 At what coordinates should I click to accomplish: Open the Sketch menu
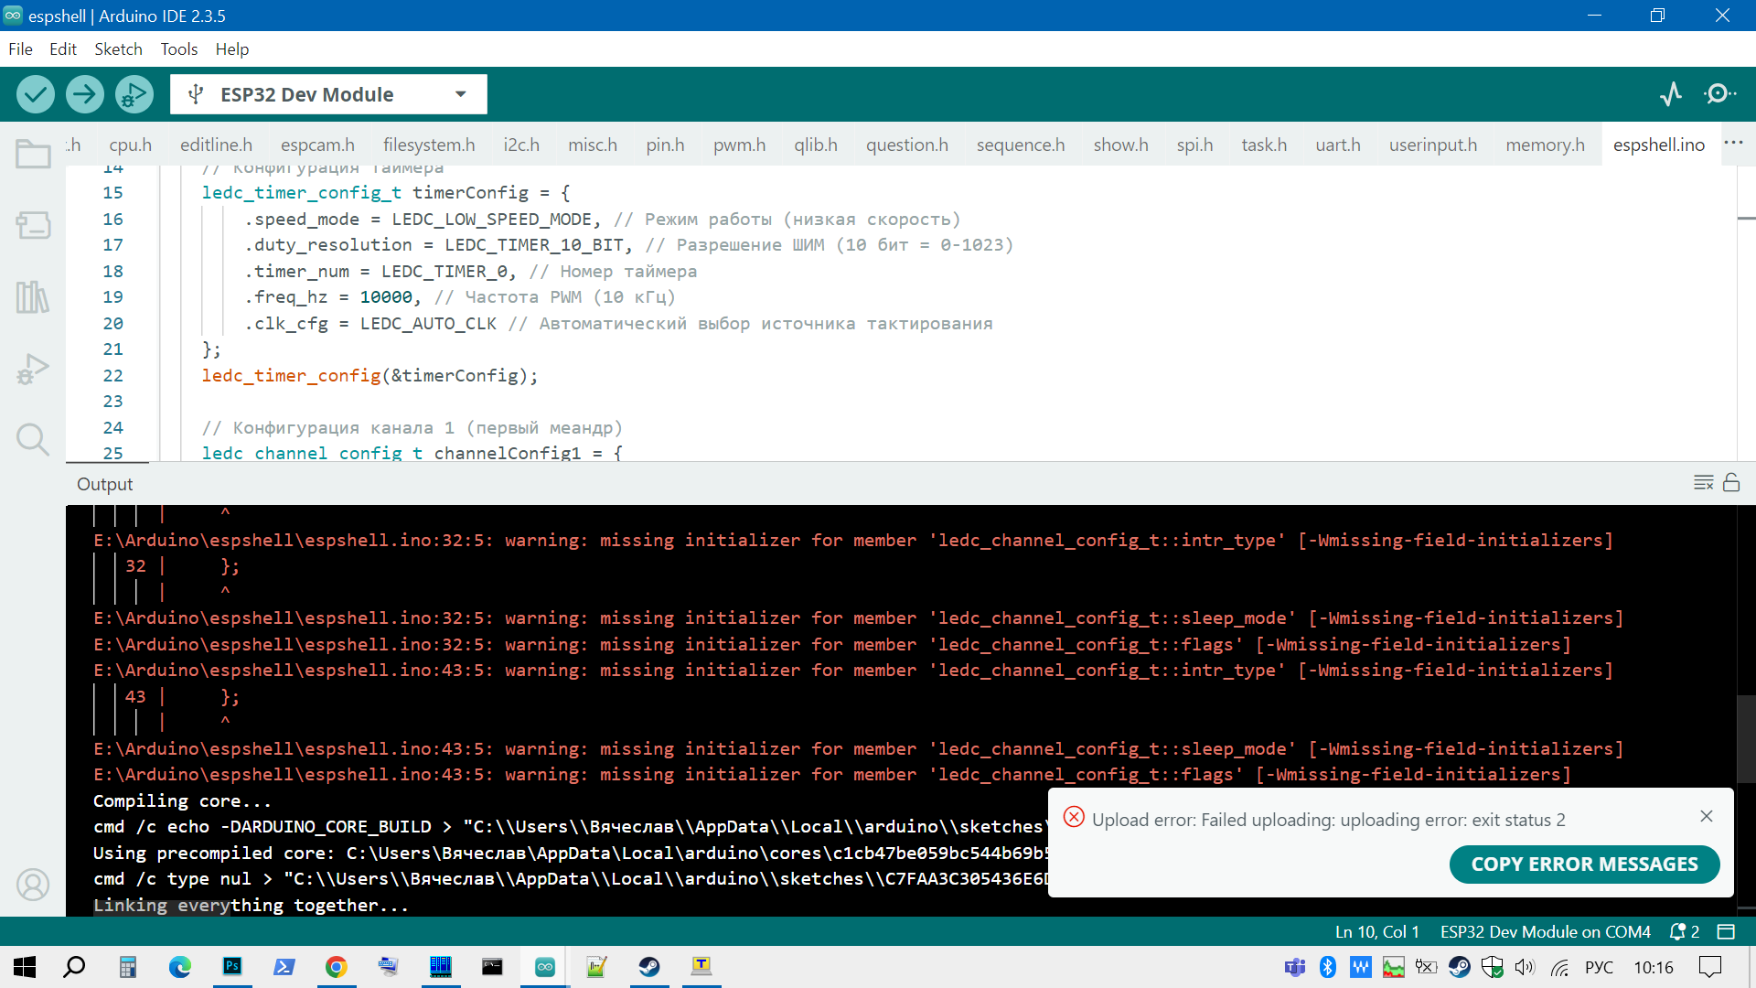click(x=118, y=49)
